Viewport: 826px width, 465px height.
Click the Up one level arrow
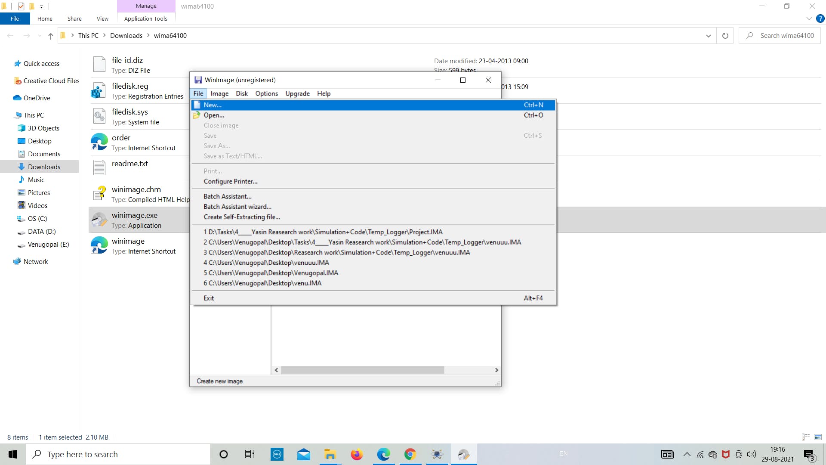coord(51,36)
